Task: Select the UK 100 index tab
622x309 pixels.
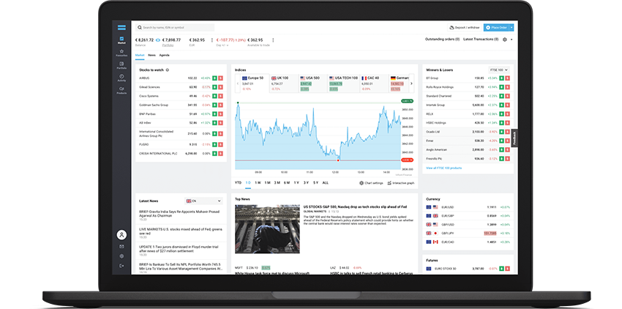Action: (284, 83)
